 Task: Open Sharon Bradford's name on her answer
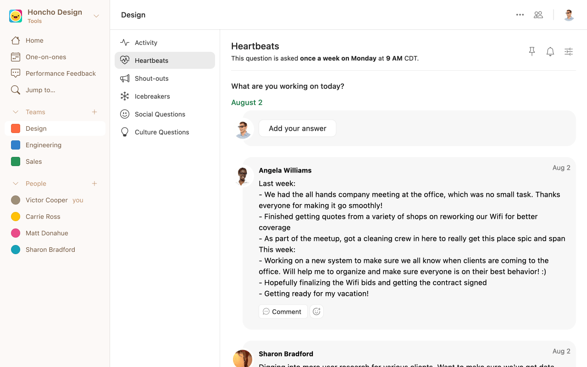[x=286, y=354]
